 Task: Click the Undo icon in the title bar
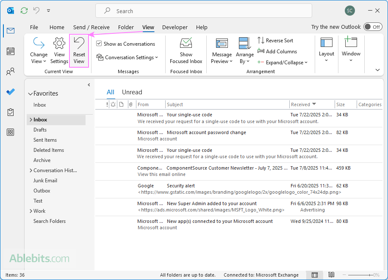[36, 11]
